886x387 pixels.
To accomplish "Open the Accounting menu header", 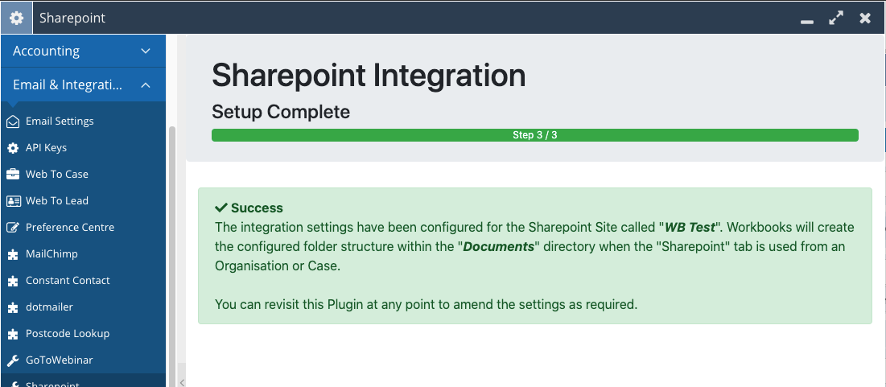I will [83, 51].
